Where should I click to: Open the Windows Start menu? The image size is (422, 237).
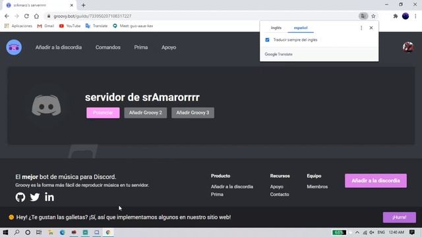click(5, 232)
